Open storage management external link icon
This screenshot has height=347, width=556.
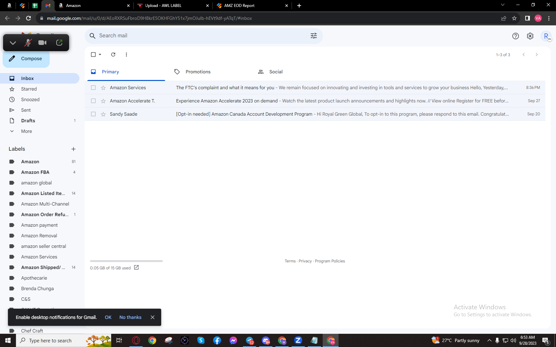pos(136,267)
